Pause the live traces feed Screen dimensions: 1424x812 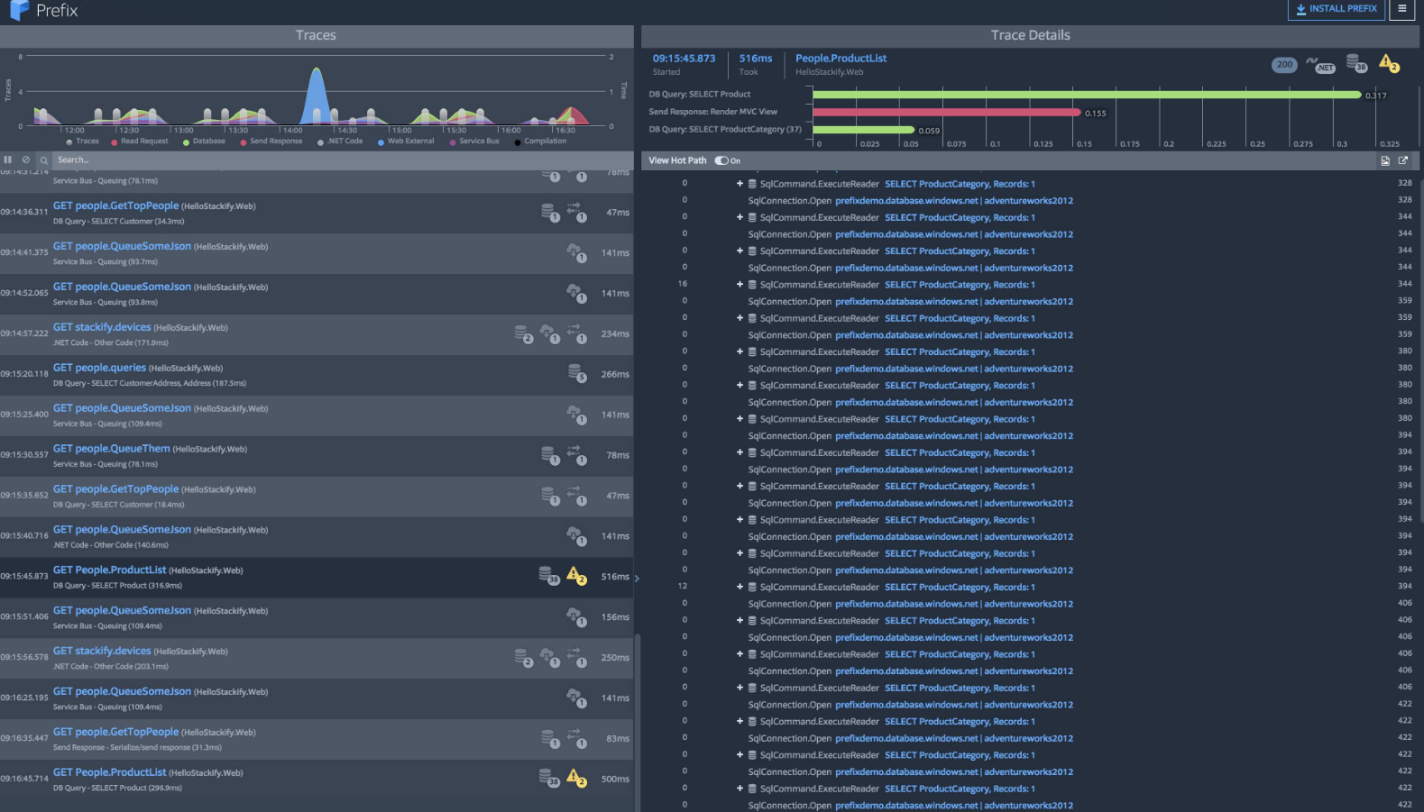pyautogui.click(x=8, y=160)
